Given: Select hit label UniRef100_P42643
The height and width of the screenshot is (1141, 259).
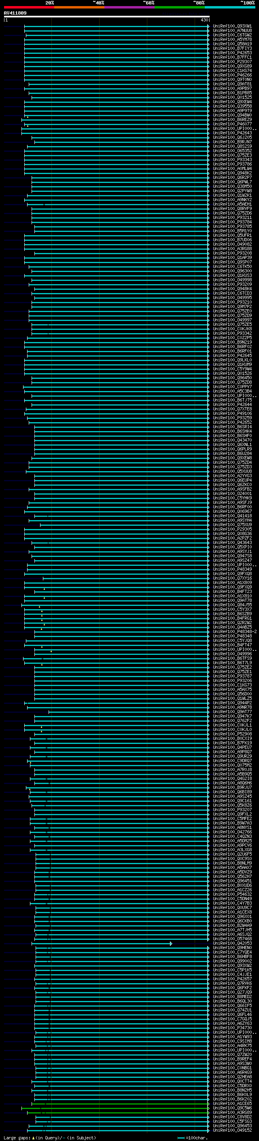Looking at the screenshot, I should coord(232,133).
